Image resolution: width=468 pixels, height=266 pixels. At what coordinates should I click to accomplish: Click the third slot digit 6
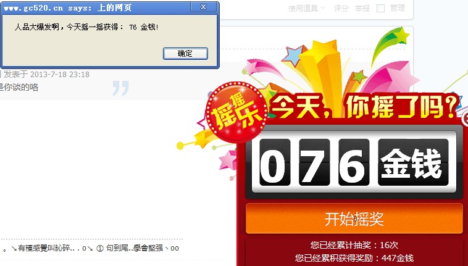tap(354, 162)
